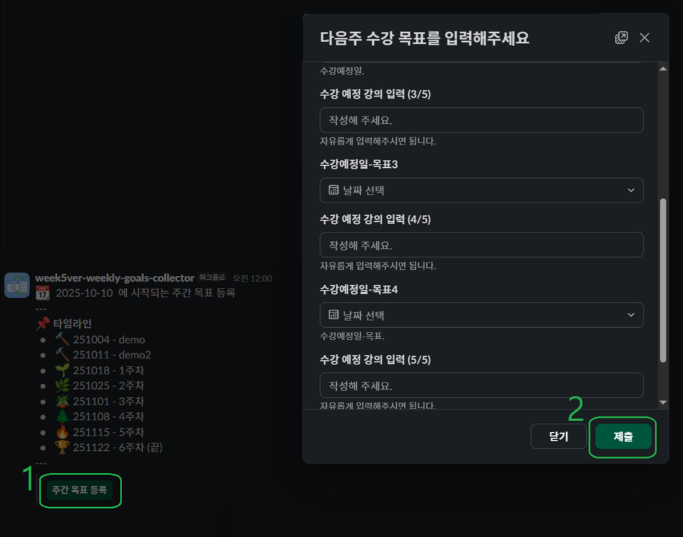
Task: Focus the 수강 예정 강의 입력 (4/5) field
Action: (481, 245)
